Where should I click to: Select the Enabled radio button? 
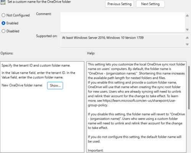(x=3, y=23)
